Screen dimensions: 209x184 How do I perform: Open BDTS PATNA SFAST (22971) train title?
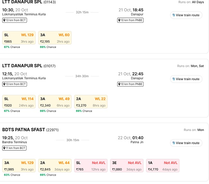coord(31,130)
